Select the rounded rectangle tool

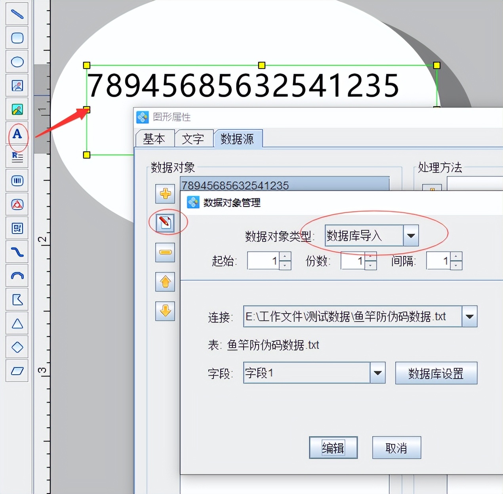click(x=17, y=38)
